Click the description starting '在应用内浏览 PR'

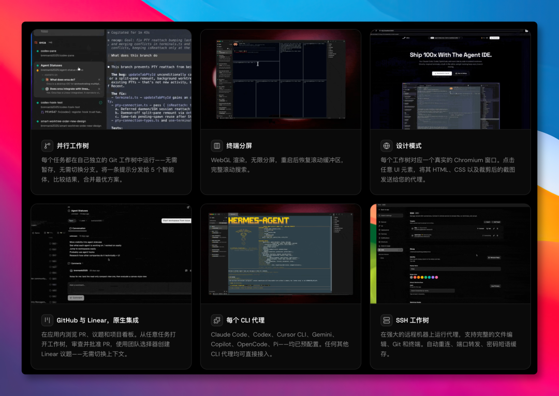pos(108,344)
